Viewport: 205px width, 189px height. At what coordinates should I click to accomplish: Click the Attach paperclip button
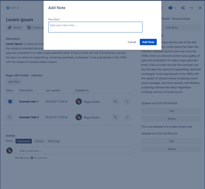pos(15,28)
